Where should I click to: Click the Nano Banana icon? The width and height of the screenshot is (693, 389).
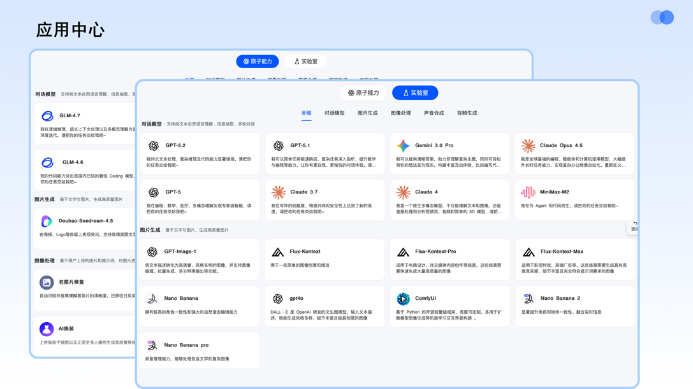pyautogui.click(x=152, y=299)
